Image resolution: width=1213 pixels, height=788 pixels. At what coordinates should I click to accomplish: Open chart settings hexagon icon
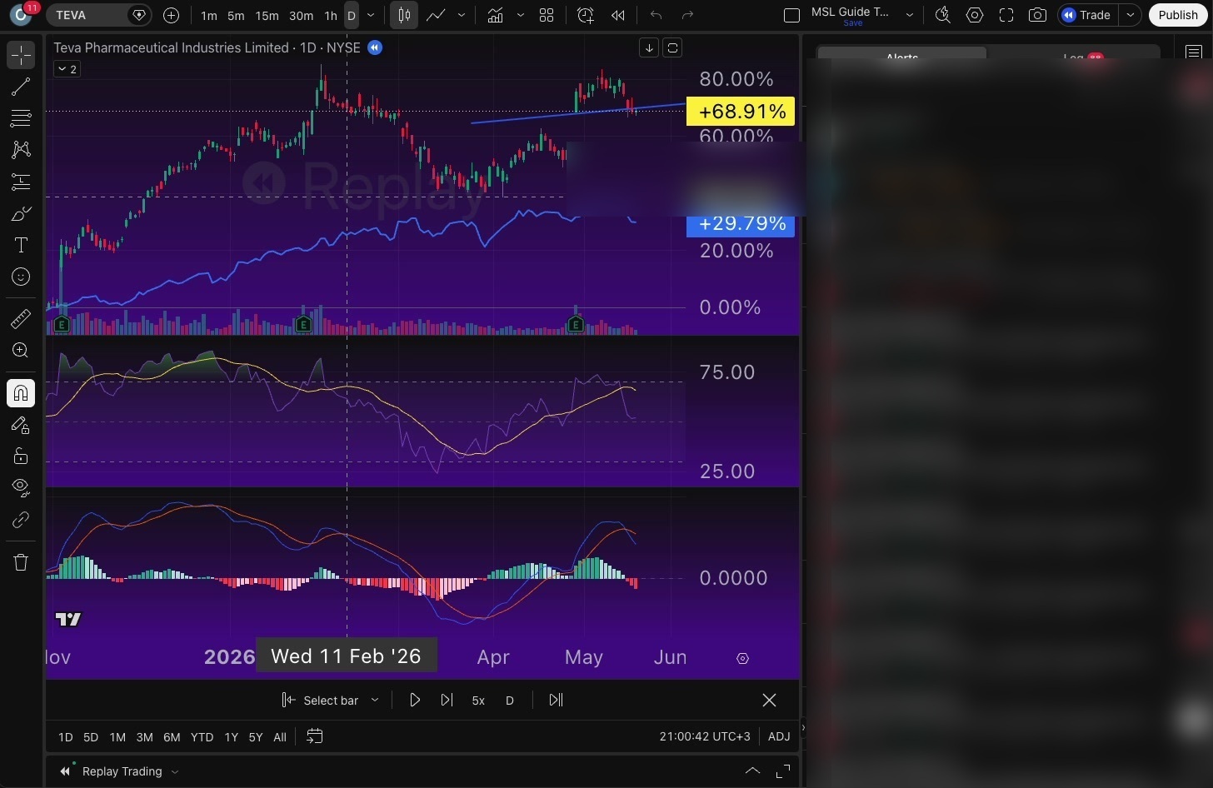(x=975, y=15)
